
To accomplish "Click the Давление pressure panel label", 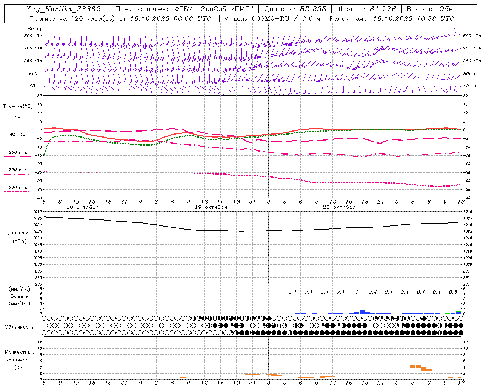I will pyautogui.click(x=20, y=233).
